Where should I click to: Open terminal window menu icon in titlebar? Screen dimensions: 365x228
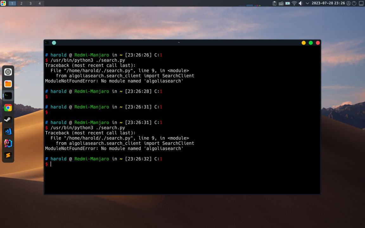47,43
